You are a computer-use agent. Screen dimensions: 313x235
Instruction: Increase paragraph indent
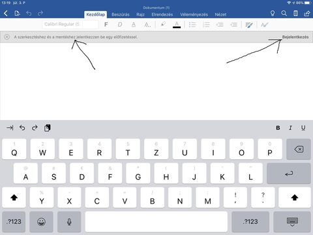pyautogui.click(x=233, y=25)
